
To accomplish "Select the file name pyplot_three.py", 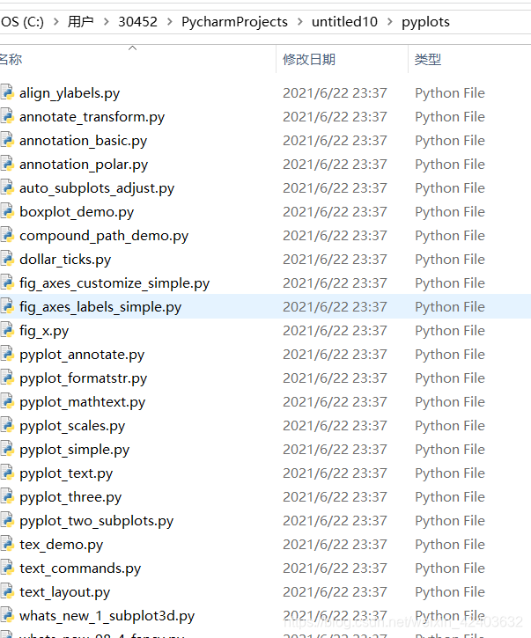I will [x=70, y=497].
